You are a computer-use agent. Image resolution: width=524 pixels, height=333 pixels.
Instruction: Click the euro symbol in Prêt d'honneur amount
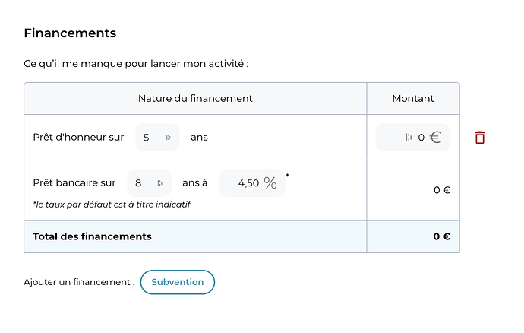point(435,138)
